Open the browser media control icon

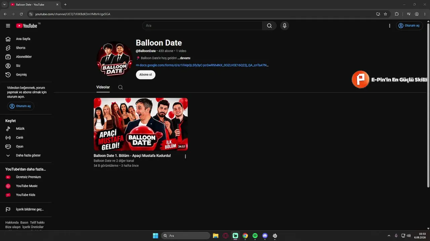tap(408, 14)
